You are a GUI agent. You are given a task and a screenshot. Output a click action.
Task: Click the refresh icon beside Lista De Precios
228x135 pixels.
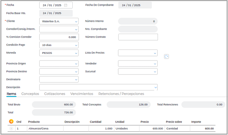(166, 57)
